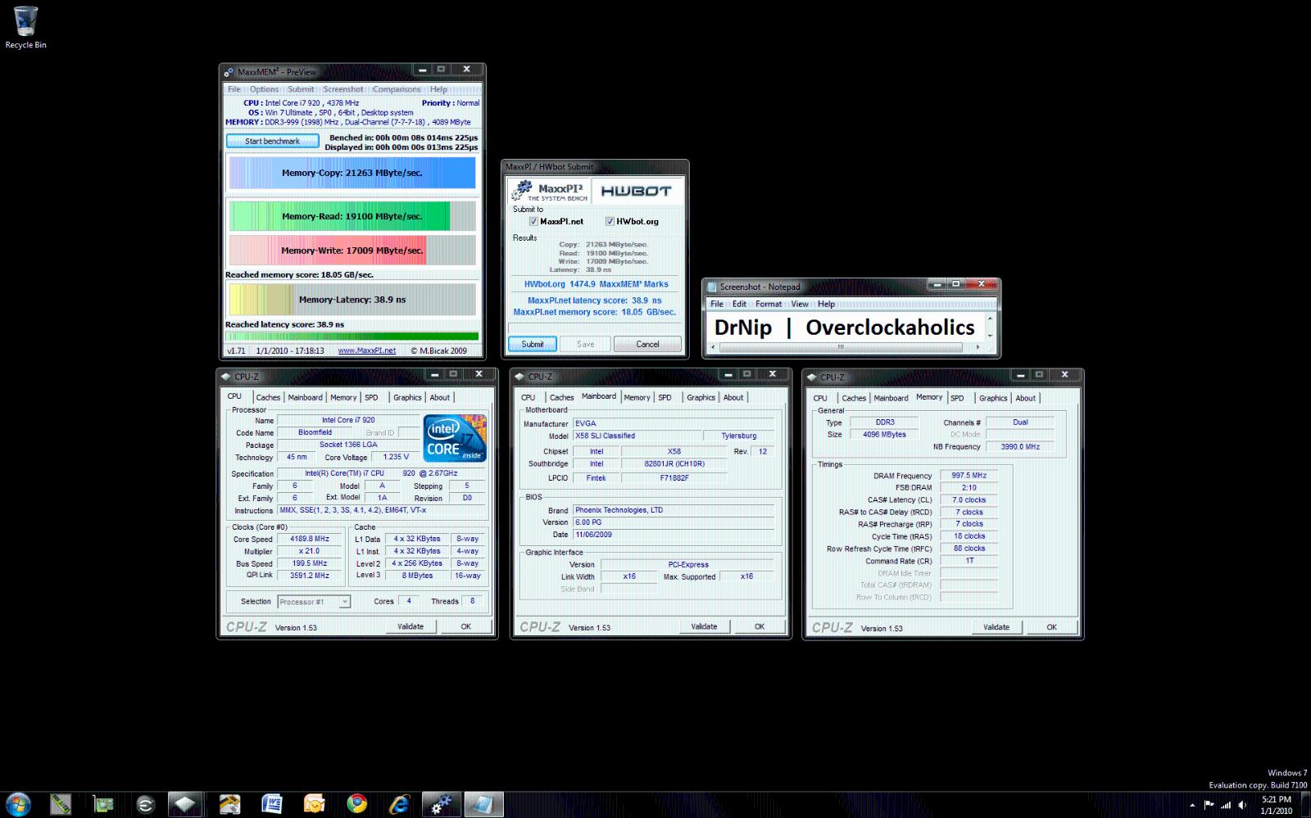
Task: Click the Memory-Copy result bar
Action: pos(352,173)
